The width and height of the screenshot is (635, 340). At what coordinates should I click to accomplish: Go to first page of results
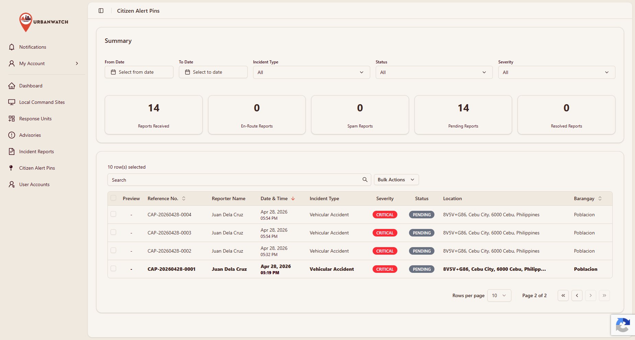(563, 295)
